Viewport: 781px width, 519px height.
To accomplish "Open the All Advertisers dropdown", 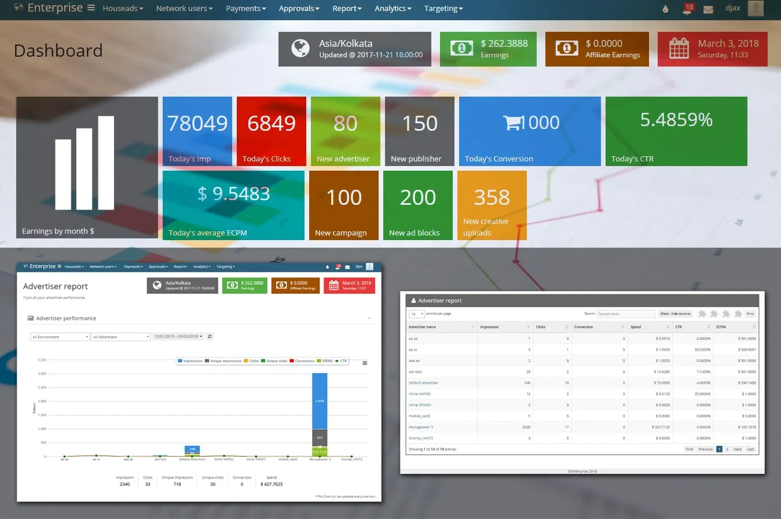I will [x=121, y=336].
